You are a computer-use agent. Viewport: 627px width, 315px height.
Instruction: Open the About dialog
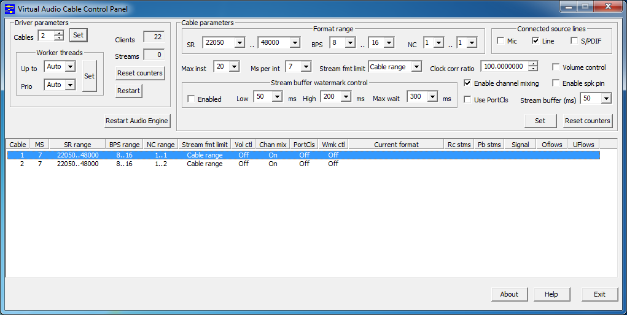click(x=509, y=294)
